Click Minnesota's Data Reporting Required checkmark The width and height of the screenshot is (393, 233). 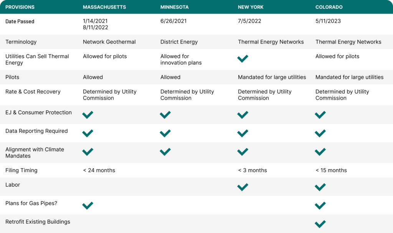tap(165, 133)
